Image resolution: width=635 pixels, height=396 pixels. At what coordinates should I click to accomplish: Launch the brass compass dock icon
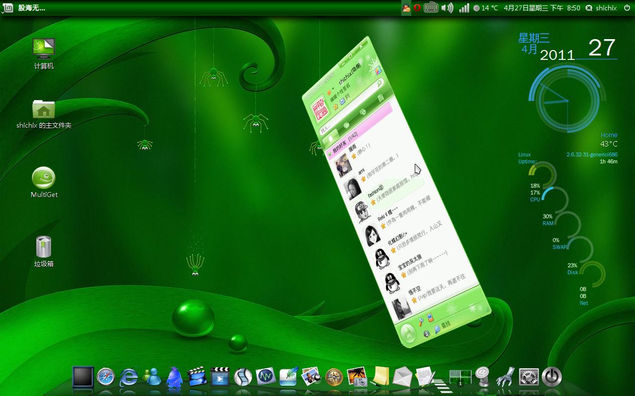pyautogui.click(x=334, y=377)
